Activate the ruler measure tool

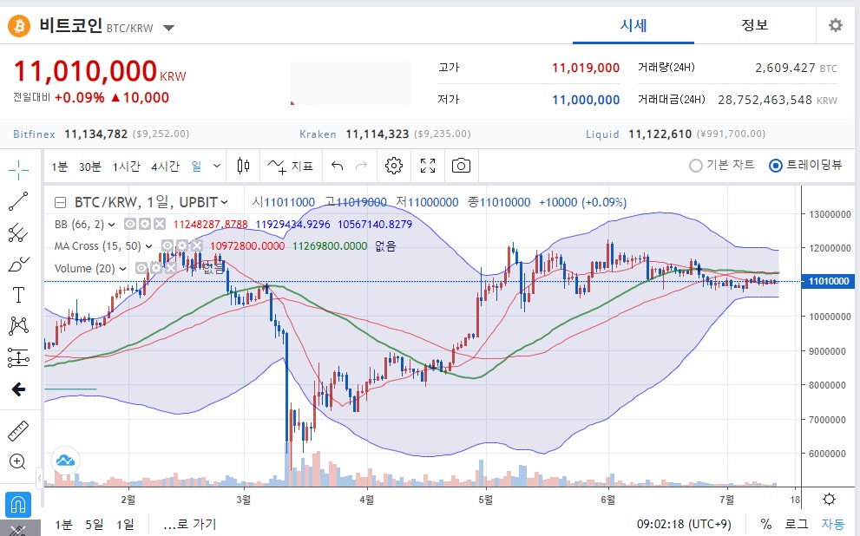(x=18, y=431)
